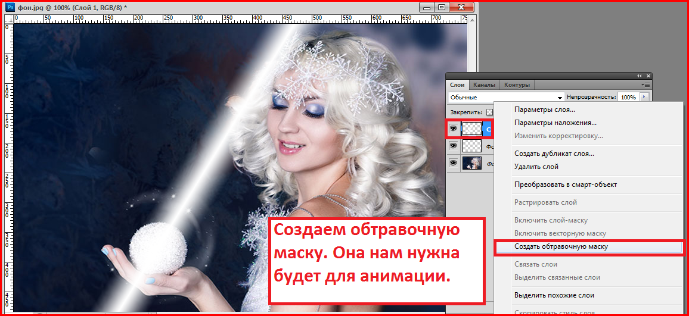This screenshot has width=689, height=316.
Task: Choose Удалить слой from context menu
Action: (x=536, y=167)
